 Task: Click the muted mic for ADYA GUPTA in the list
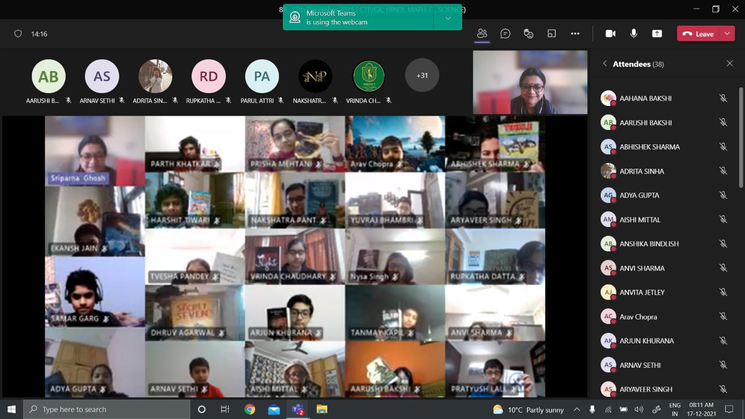coord(723,196)
